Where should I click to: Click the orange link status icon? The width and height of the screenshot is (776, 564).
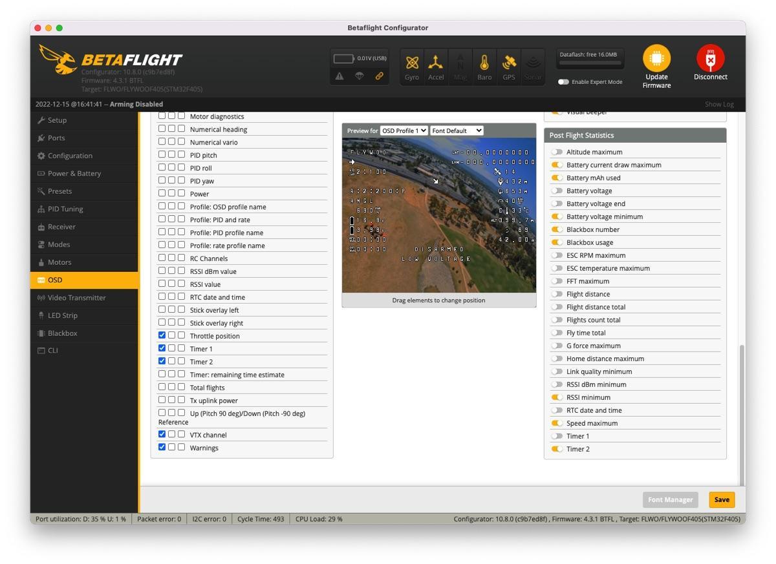[x=380, y=76]
